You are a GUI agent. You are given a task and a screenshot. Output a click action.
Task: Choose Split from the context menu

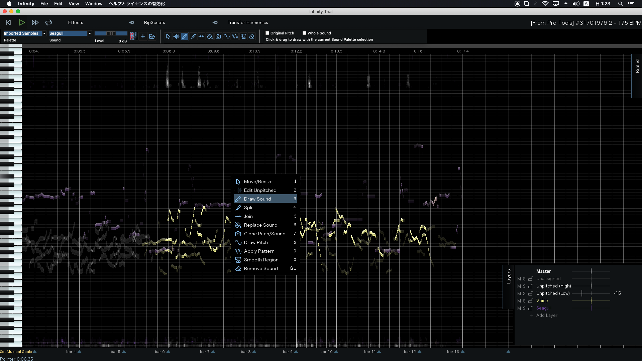pyautogui.click(x=265, y=208)
